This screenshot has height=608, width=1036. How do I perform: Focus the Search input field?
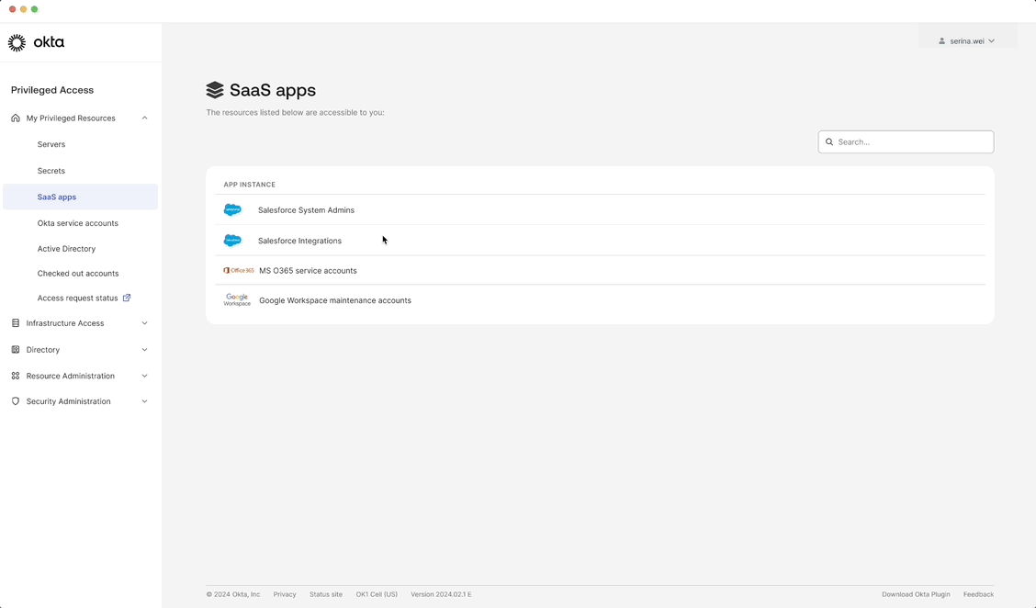(906, 142)
